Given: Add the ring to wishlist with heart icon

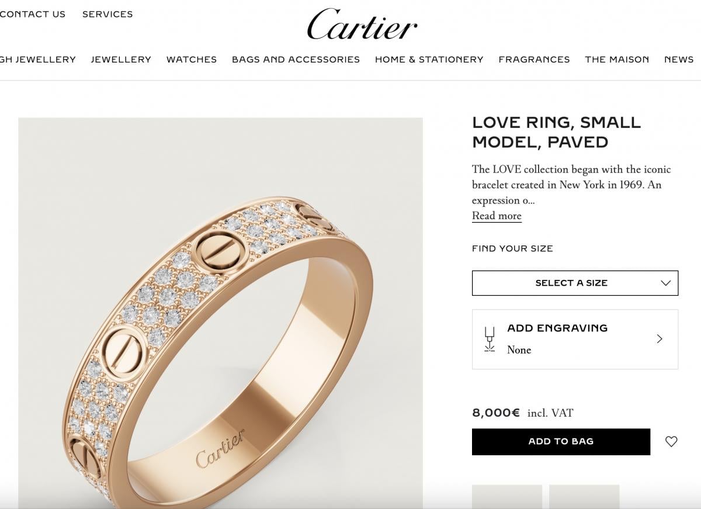Looking at the screenshot, I should click(671, 442).
